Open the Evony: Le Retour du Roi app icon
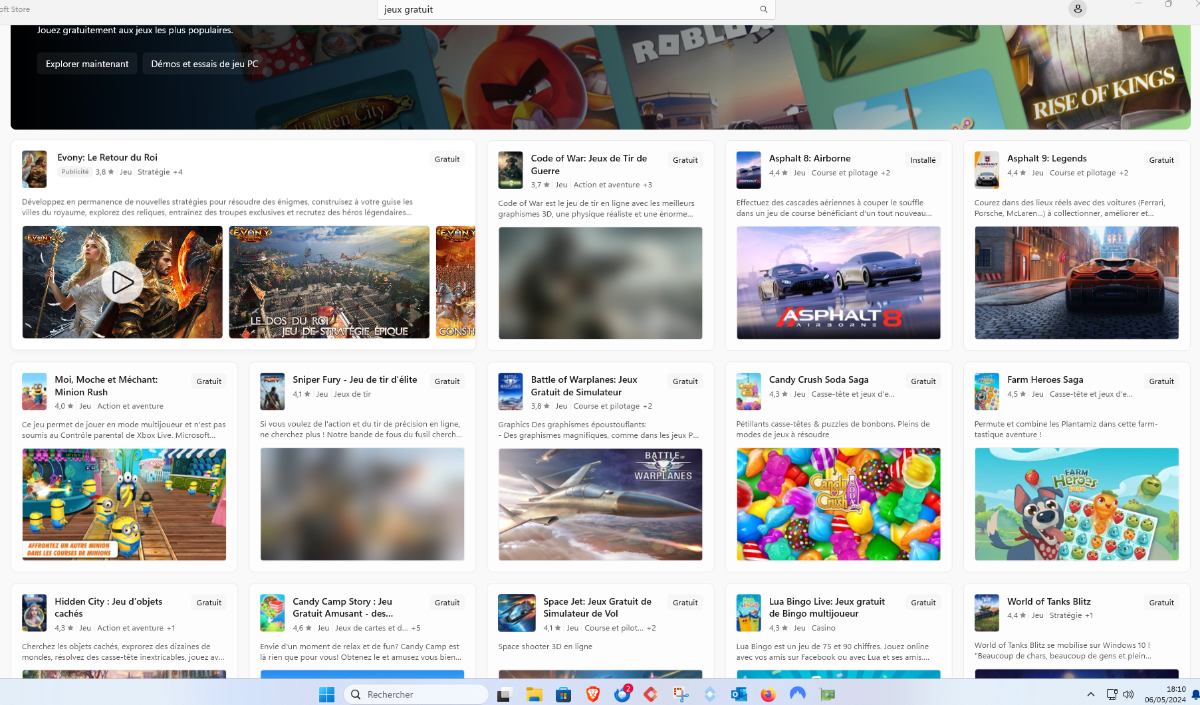 pyautogui.click(x=35, y=169)
